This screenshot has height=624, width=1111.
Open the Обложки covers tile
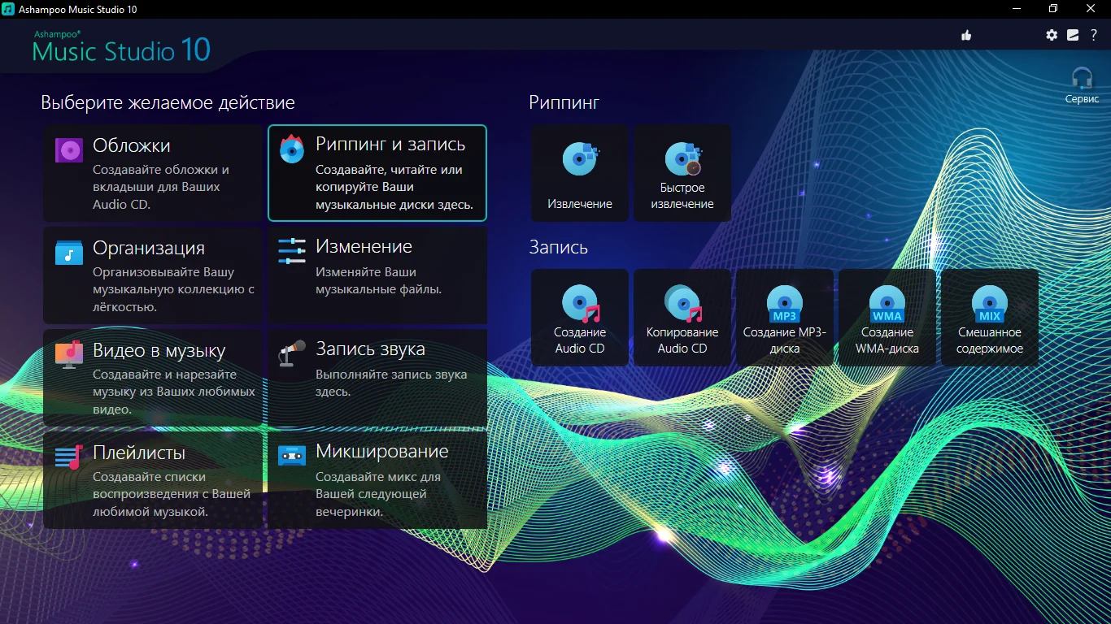click(x=153, y=173)
